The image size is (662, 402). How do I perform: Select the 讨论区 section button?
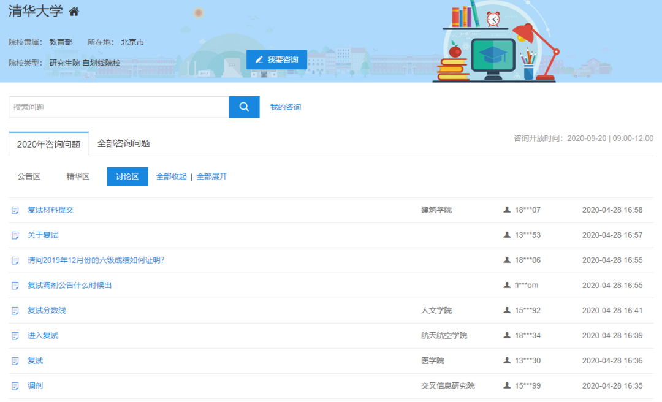point(127,176)
